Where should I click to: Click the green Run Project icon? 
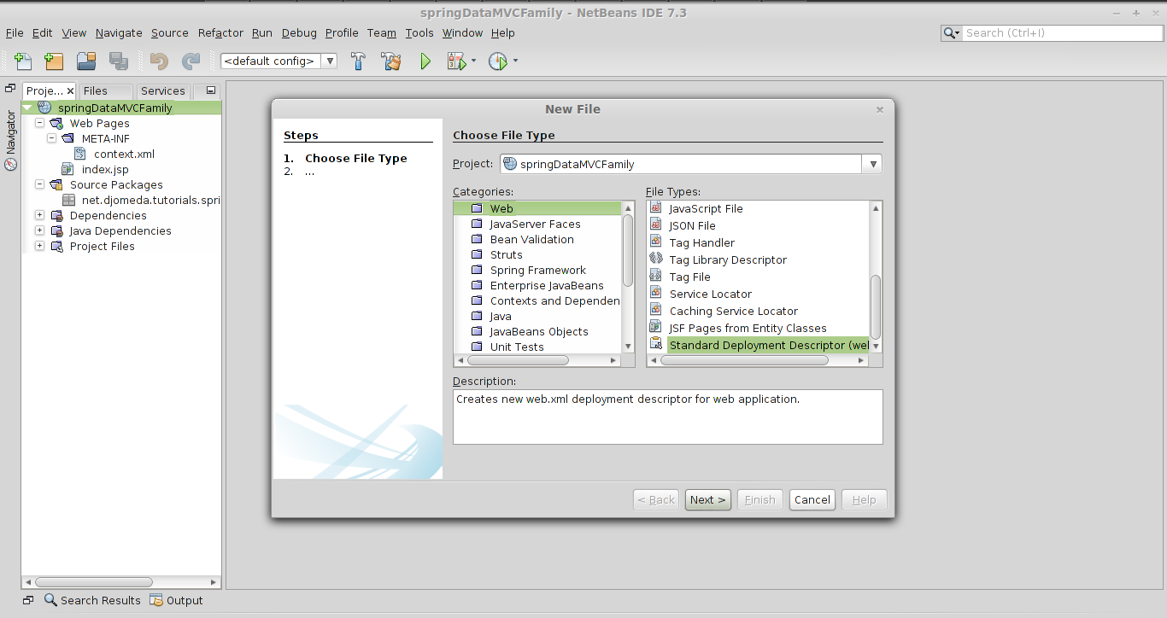tap(425, 61)
